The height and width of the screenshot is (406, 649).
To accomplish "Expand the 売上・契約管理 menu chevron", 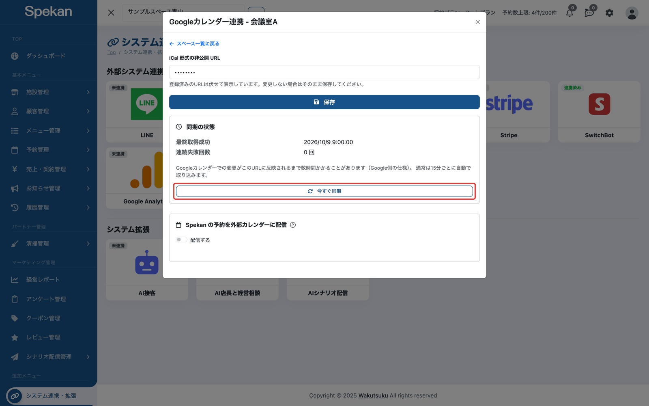I will pyautogui.click(x=88, y=169).
